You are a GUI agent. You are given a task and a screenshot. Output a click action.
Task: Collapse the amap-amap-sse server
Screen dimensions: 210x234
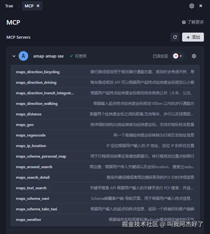[x=14, y=56]
